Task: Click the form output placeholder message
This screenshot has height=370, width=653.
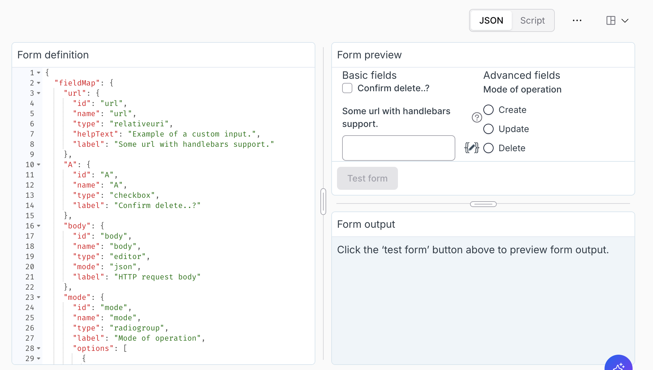Action: (x=473, y=250)
